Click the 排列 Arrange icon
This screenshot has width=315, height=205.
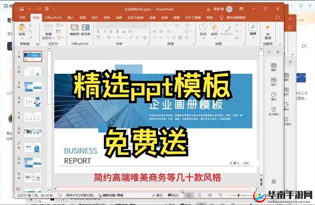(x=214, y=27)
